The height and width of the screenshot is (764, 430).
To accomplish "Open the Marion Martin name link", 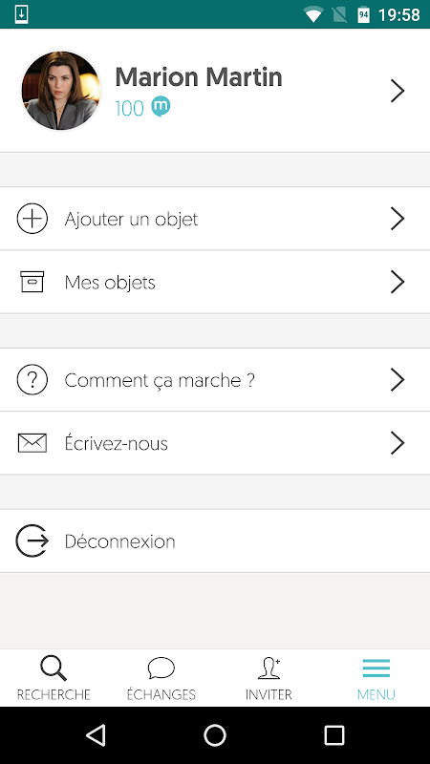I will point(199,77).
